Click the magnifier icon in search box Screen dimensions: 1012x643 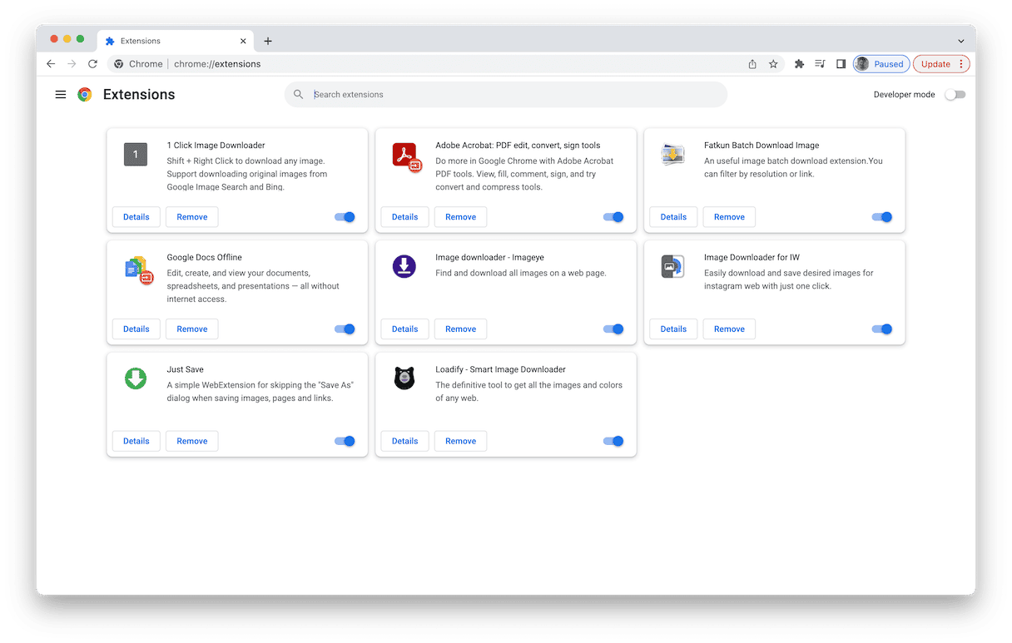(x=299, y=95)
